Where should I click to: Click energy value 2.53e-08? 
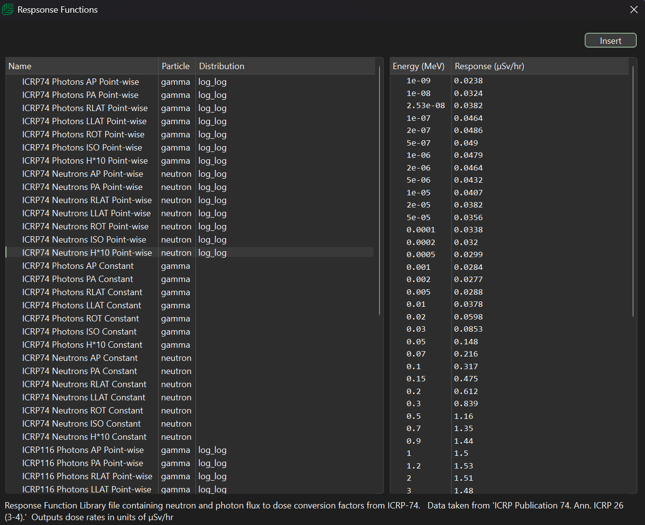426,106
